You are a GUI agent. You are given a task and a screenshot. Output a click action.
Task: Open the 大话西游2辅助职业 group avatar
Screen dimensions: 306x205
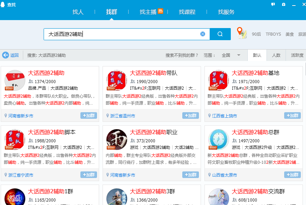116,140
